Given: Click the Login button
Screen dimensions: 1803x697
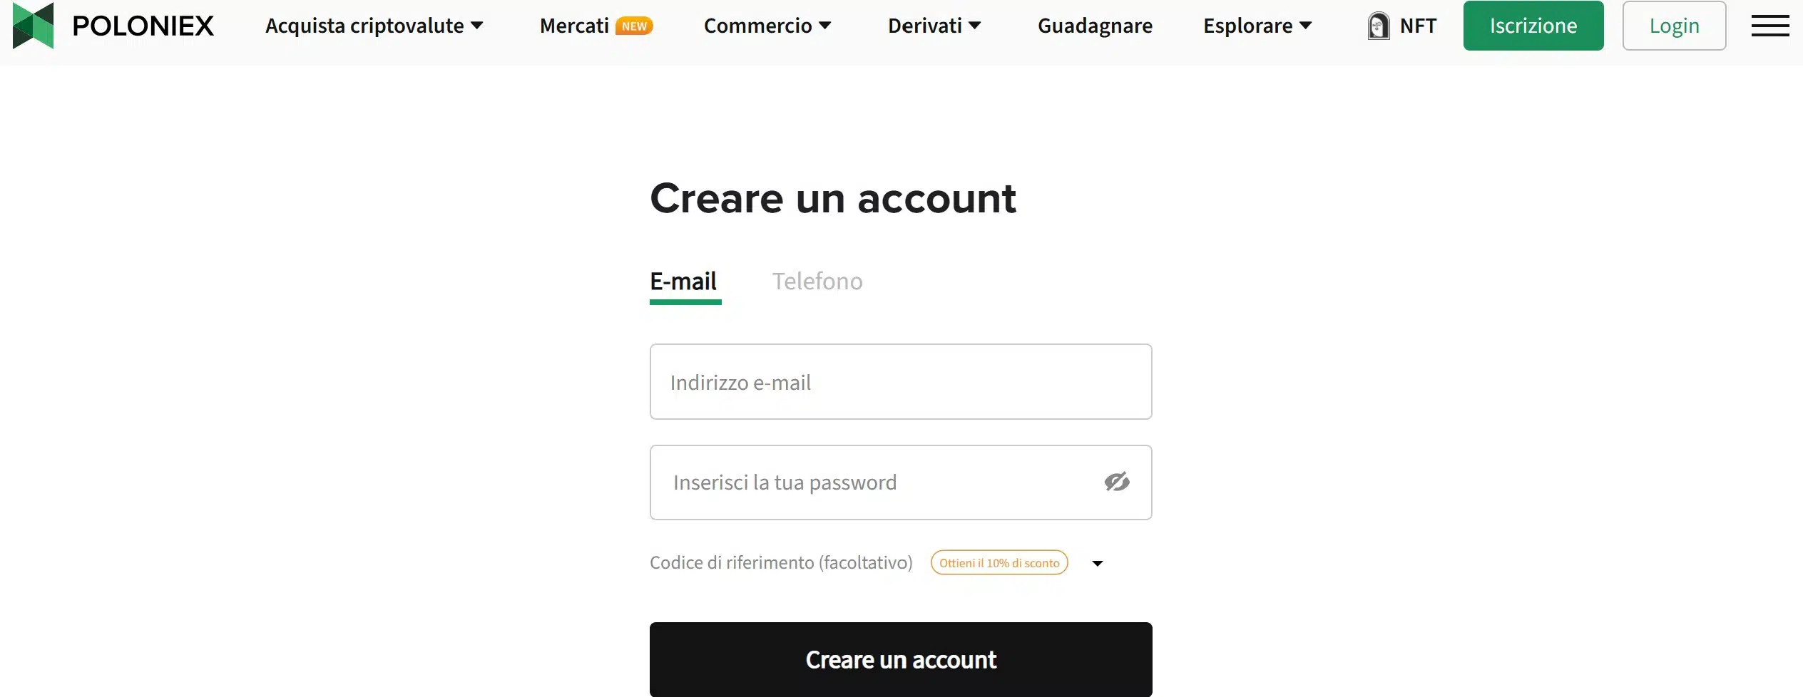Looking at the screenshot, I should click(x=1673, y=26).
